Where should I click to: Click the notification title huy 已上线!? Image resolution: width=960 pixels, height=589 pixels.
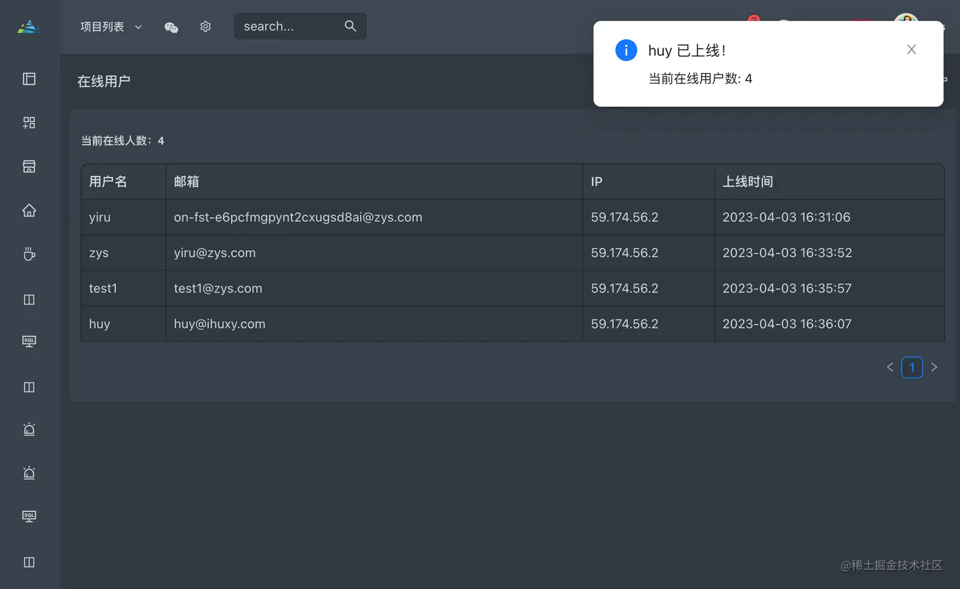click(x=687, y=51)
